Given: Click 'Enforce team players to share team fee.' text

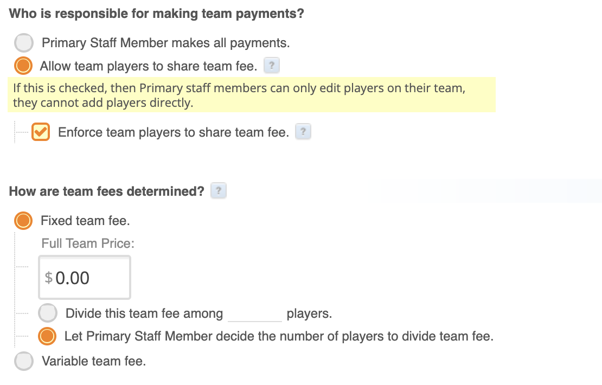Looking at the screenshot, I should click(x=174, y=132).
